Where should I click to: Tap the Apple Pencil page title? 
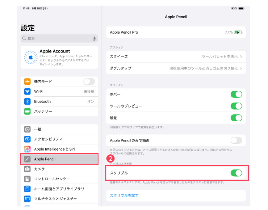click(176, 17)
